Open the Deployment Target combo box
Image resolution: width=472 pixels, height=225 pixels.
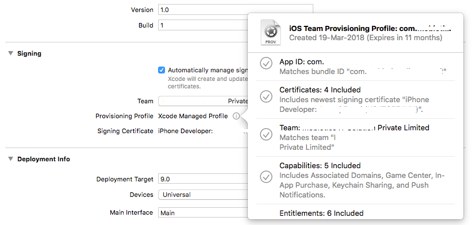pyautogui.click(x=203, y=179)
